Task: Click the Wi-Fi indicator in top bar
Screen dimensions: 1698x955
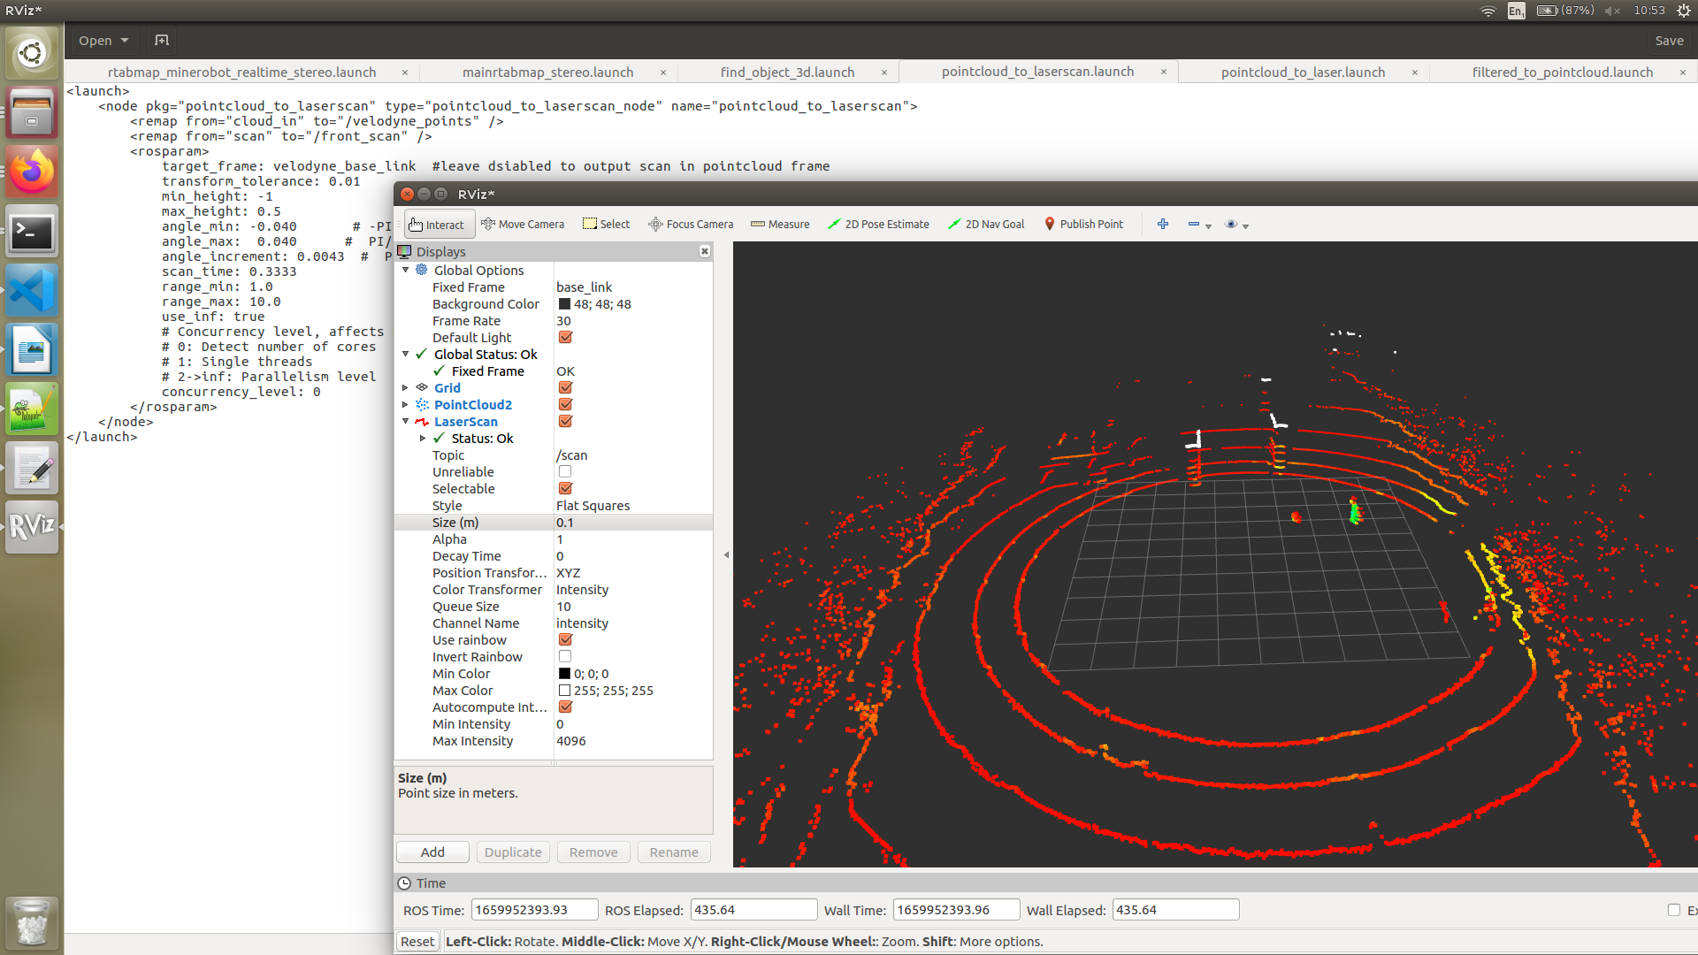Action: coord(1488,11)
